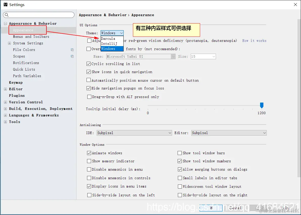Click the OK button
Screen dimensions: 301x215
pyautogui.click(x=211, y=208)
